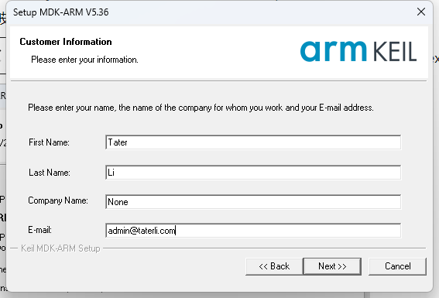Screen dimensions: 439x298
Task: Cancel the MDK-ARM setup
Action: [397, 266]
